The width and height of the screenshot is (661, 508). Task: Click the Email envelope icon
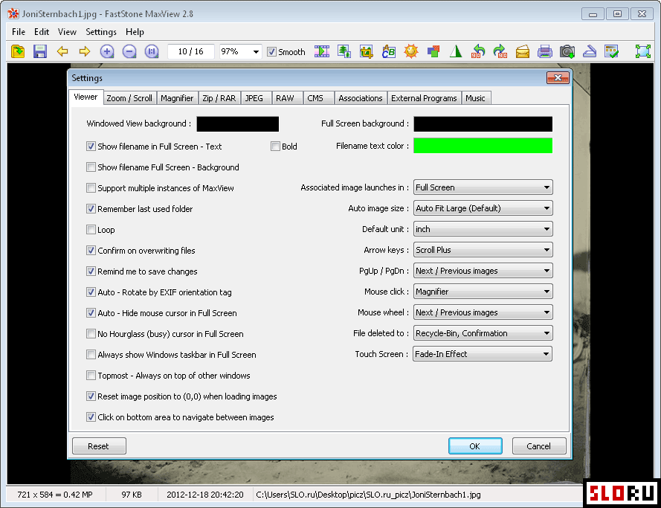[523, 51]
